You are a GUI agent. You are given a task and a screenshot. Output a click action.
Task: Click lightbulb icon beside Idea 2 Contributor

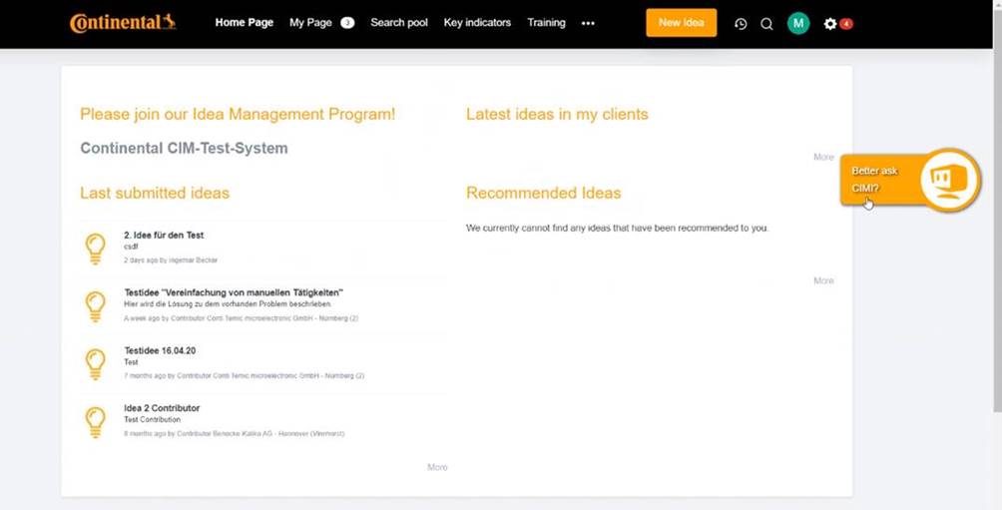(96, 421)
